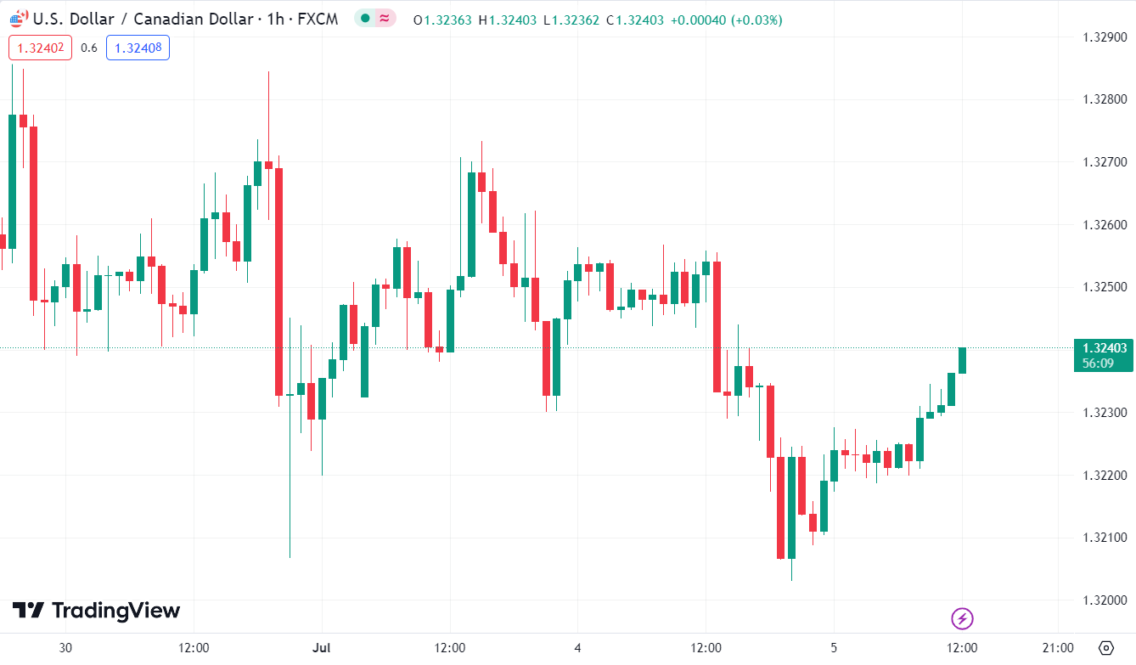Click the 1.32500 price axis label
Viewport: 1136px width, 665px height.
[1105, 287]
